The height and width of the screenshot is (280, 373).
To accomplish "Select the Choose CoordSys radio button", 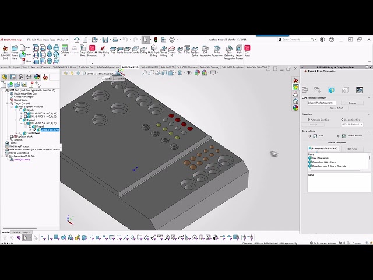I will (x=342, y=120).
